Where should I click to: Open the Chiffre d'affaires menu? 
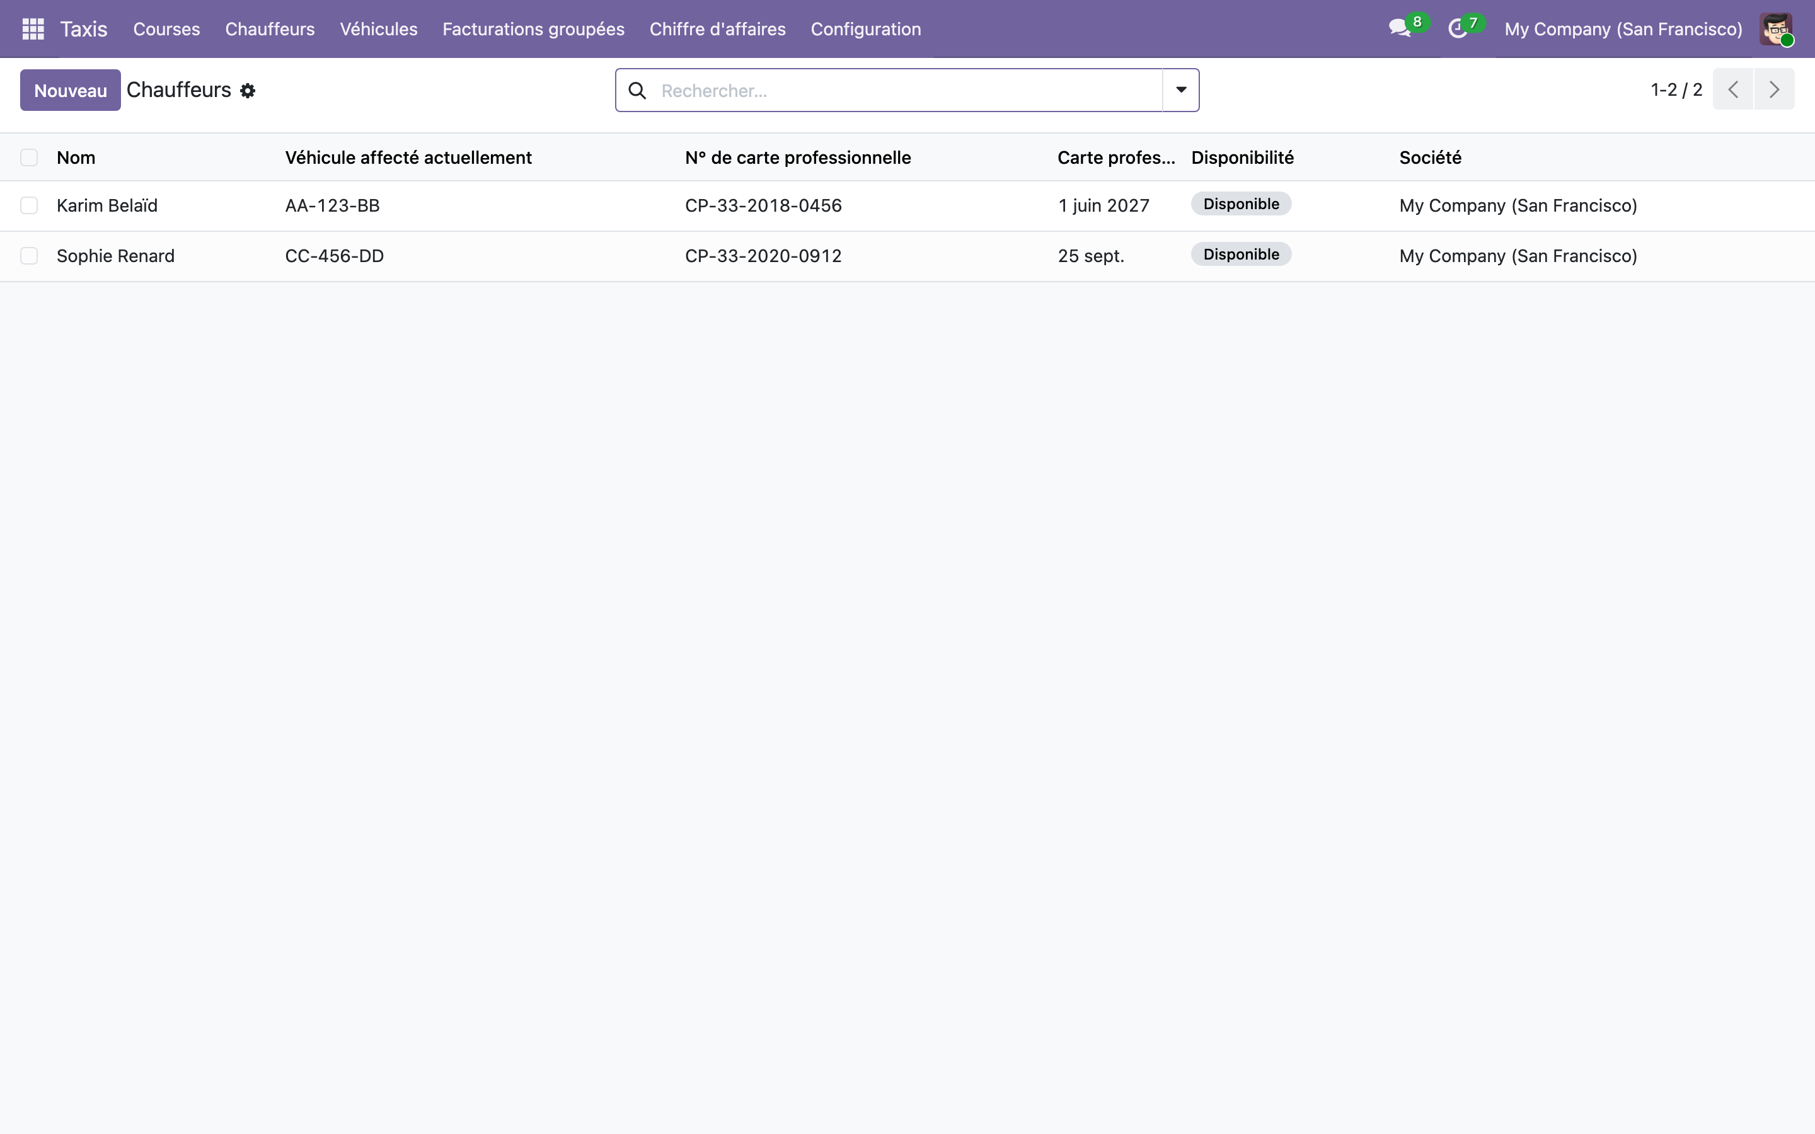[x=718, y=29]
